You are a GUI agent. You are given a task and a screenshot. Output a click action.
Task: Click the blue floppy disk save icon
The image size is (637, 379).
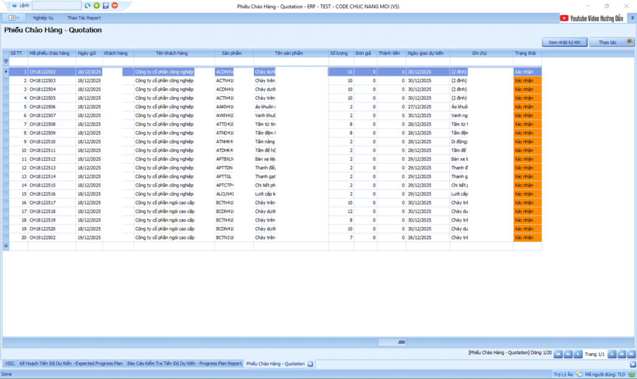tap(106, 6)
